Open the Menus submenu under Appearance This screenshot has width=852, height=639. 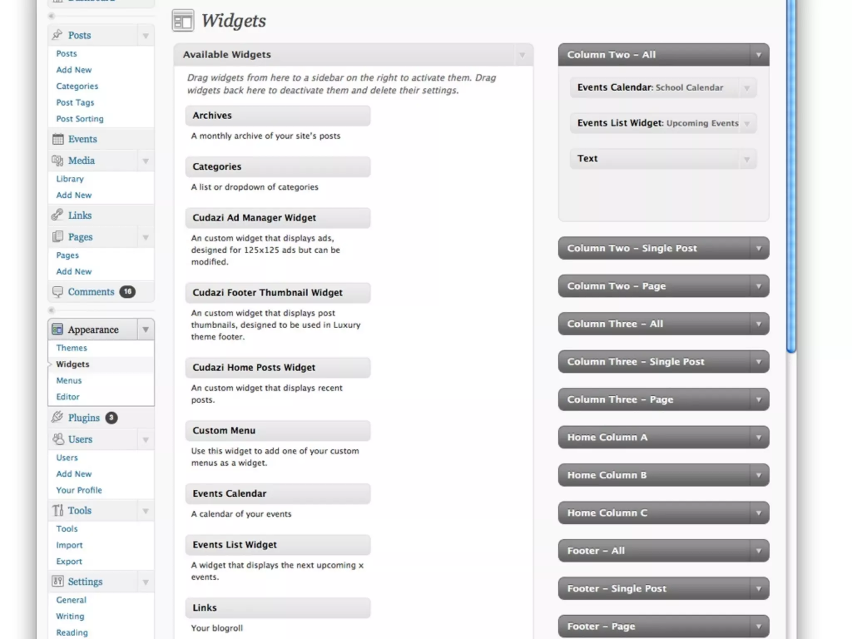coord(69,380)
